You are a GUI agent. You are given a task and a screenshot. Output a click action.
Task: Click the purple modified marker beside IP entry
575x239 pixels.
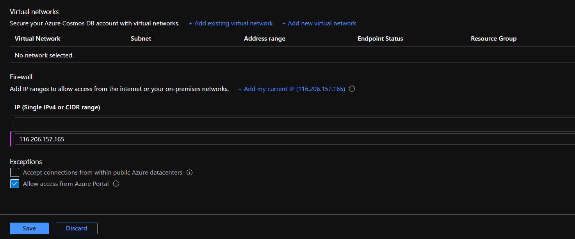[x=11, y=139]
